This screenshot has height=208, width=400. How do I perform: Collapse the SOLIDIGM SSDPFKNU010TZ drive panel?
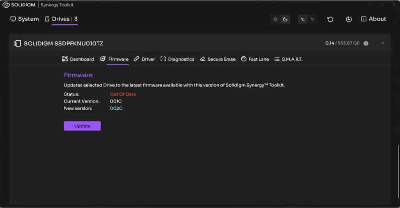pos(383,43)
